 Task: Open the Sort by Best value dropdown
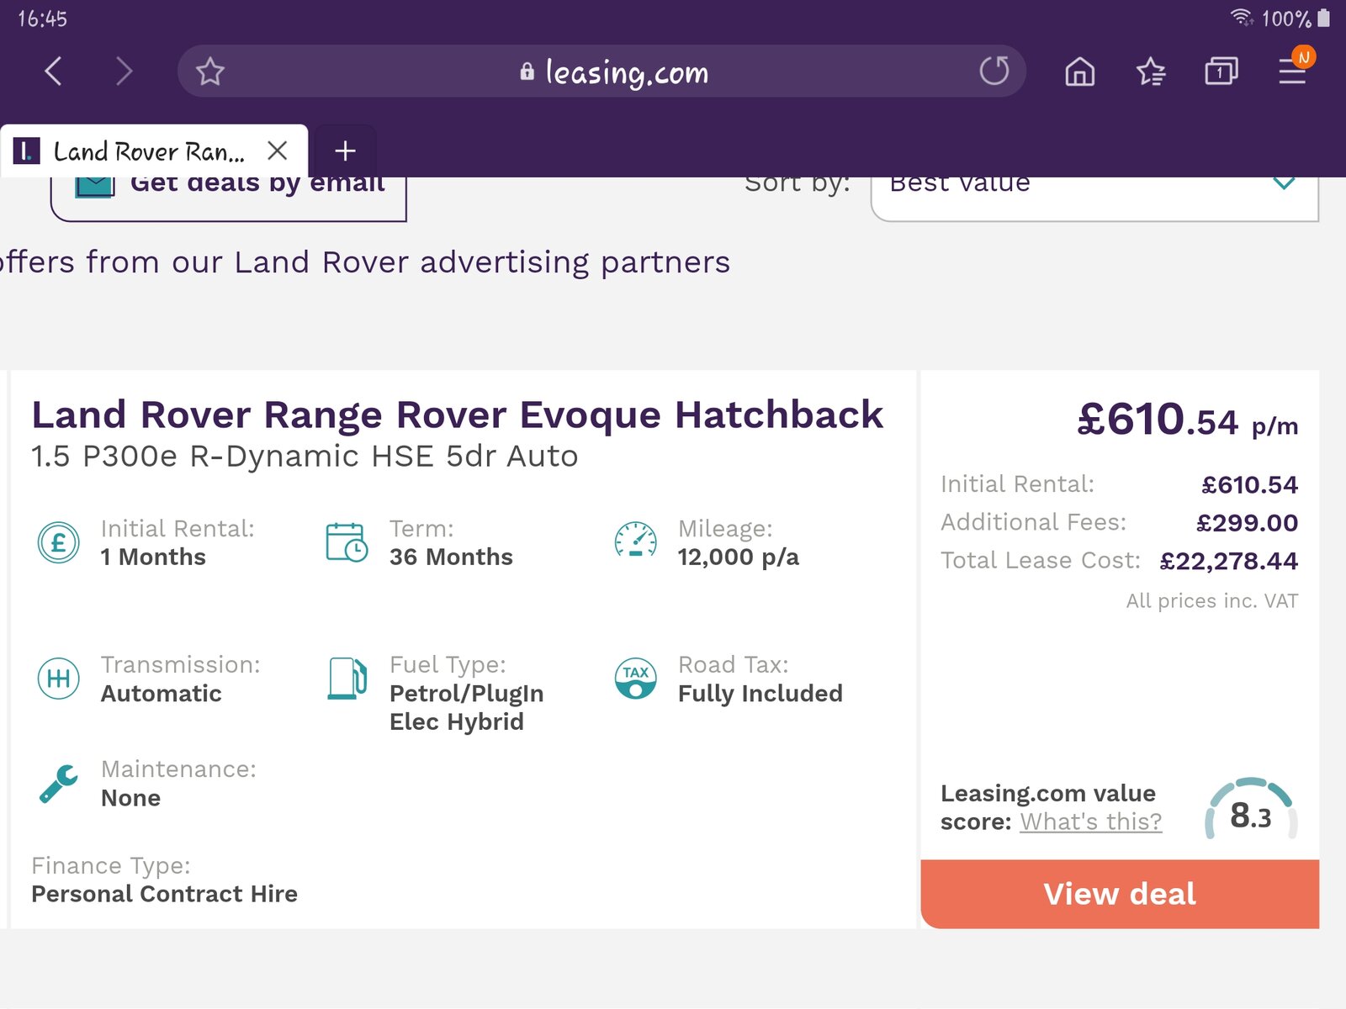click(x=1077, y=195)
